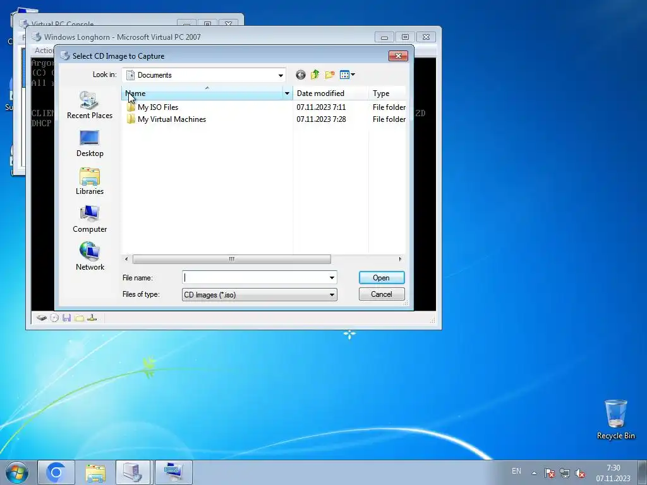Cancel the CD image dialog
Image resolution: width=647 pixels, height=485 pixels.
[x=382, y=294]
